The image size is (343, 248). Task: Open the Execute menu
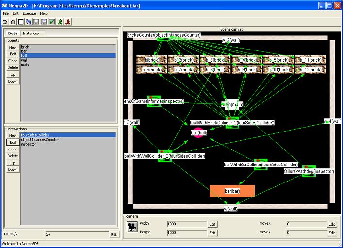(x=29, y=13)
